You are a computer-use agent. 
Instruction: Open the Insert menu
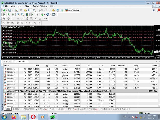[x=20, y=6]
